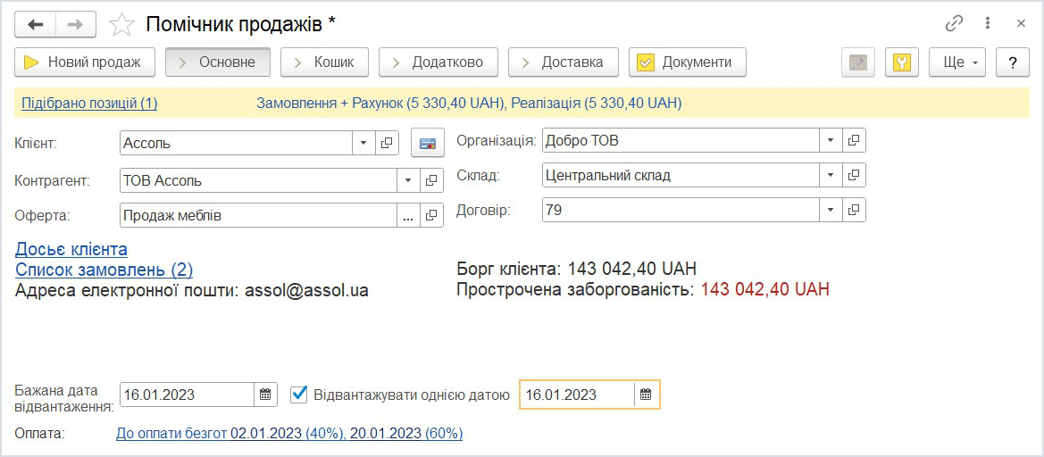This screenshot has width=1044, height=457.
Task: Open the three-dot options menu
Action: pos(988,23)
